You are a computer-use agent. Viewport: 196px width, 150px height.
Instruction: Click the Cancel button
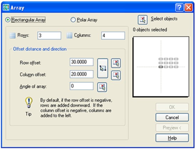click(172, 117)
